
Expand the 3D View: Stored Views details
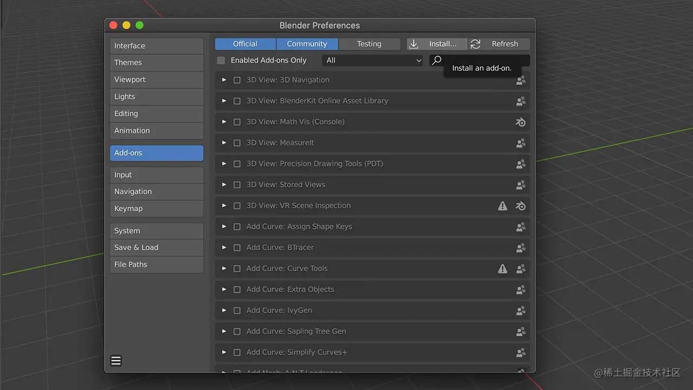coord(224,185)
